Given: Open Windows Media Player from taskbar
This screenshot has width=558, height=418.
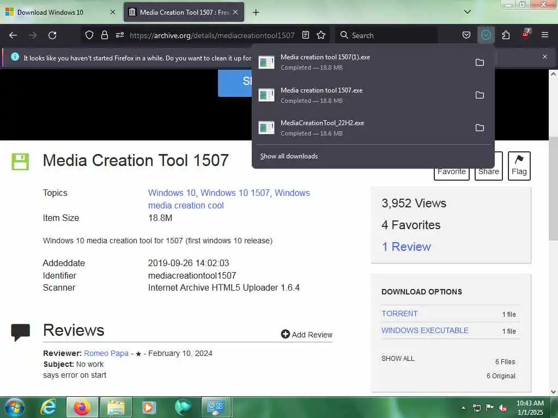Looking at the screenshot, I should click(149, 407).
